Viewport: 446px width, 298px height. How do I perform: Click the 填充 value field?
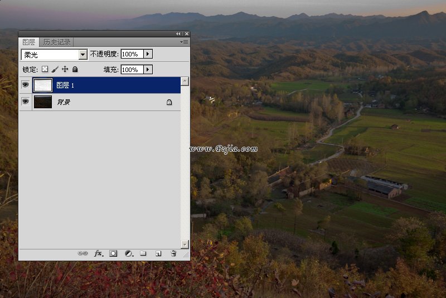coord(132,70)
